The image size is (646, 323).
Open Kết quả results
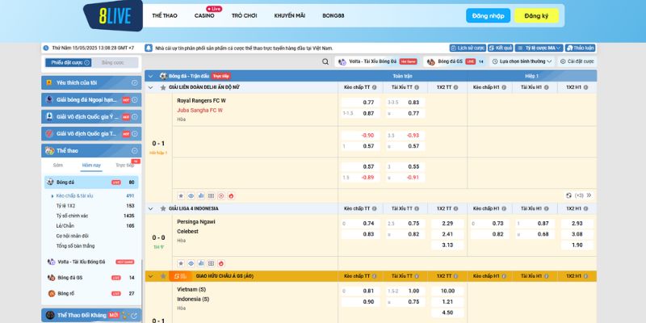point(501,48)
